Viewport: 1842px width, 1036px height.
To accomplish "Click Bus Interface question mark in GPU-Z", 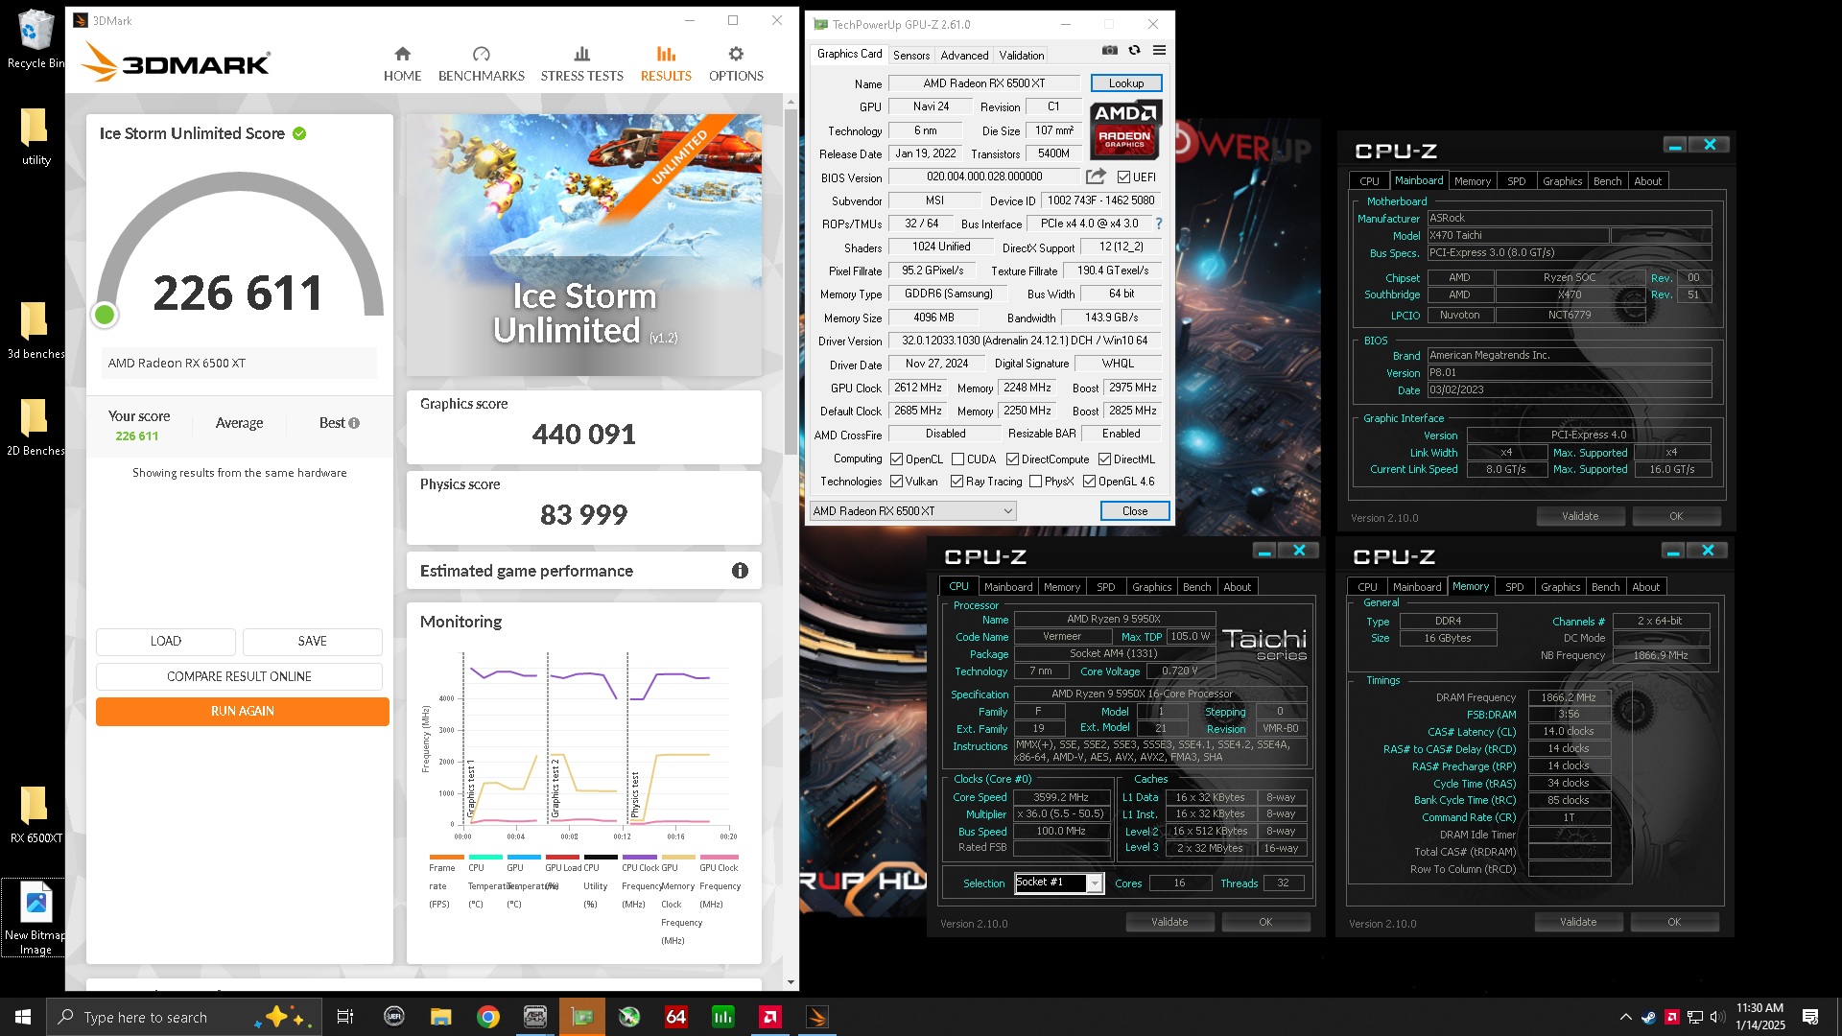I will [x=1159, y=224].
